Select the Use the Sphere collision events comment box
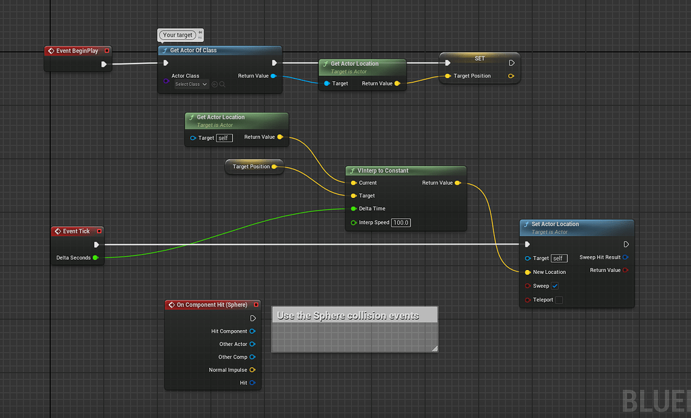Viewport: 691px width, 418px height. 355,315
